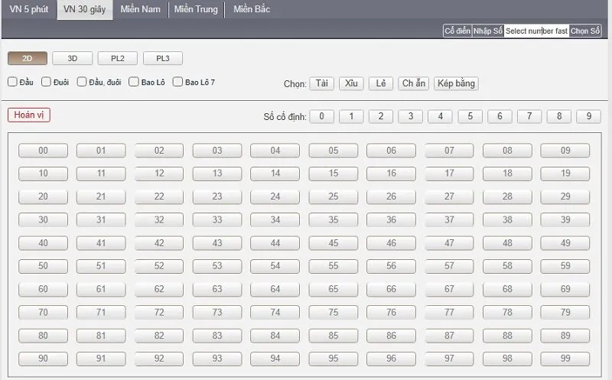This screenshot has width=612, height=380.
Task: Open the Miền Nam tab
Action: pos(140,9)
